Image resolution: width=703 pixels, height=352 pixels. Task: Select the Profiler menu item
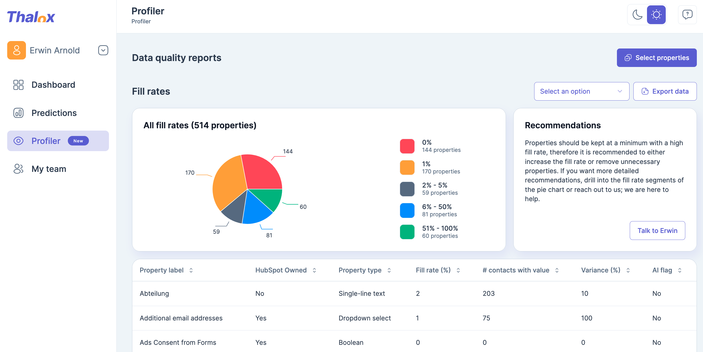tap(45, 141)
